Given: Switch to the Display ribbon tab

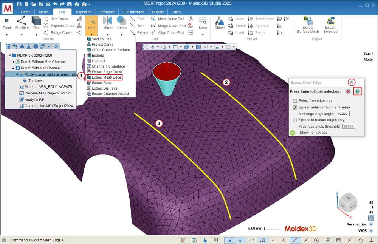Looking at the screenshot, I should [x=158, y=12].
